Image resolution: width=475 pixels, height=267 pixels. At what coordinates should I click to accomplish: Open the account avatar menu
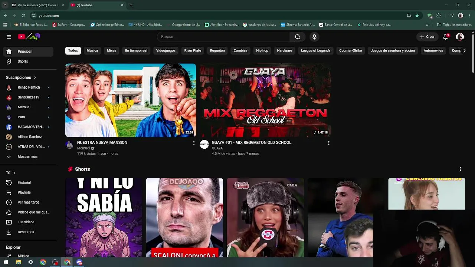point(460,37)
